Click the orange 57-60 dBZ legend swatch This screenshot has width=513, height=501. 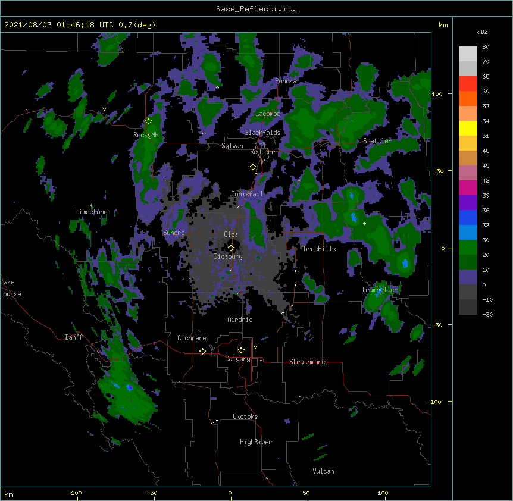[x=468, y=98]
